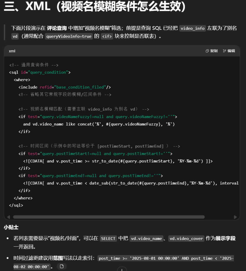Click the include refid="base_condition_filed" code line

click(x=65, y=87)
